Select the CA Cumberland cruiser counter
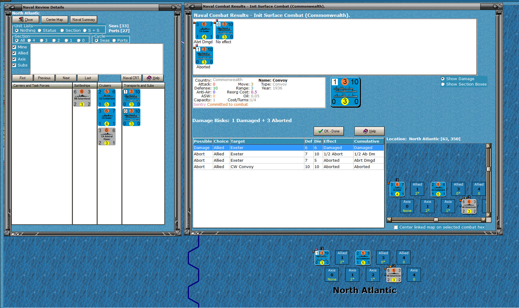The height and width of the screenshot is (308, 519). click(107, 98)
